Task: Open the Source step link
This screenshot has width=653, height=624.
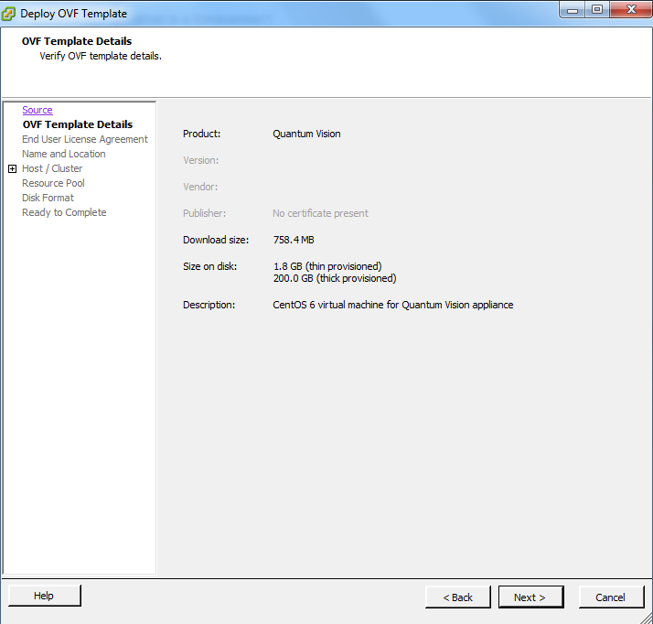Action: click(x=37, y=110)
